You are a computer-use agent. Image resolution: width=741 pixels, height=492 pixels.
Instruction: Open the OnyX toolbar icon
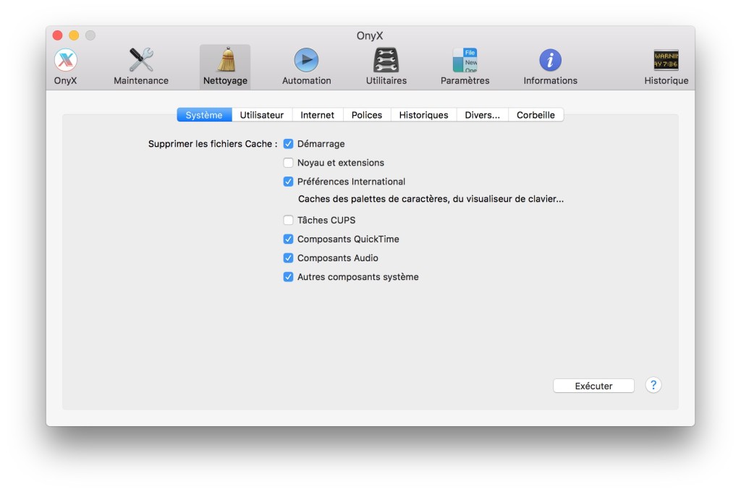coord(66,60)
